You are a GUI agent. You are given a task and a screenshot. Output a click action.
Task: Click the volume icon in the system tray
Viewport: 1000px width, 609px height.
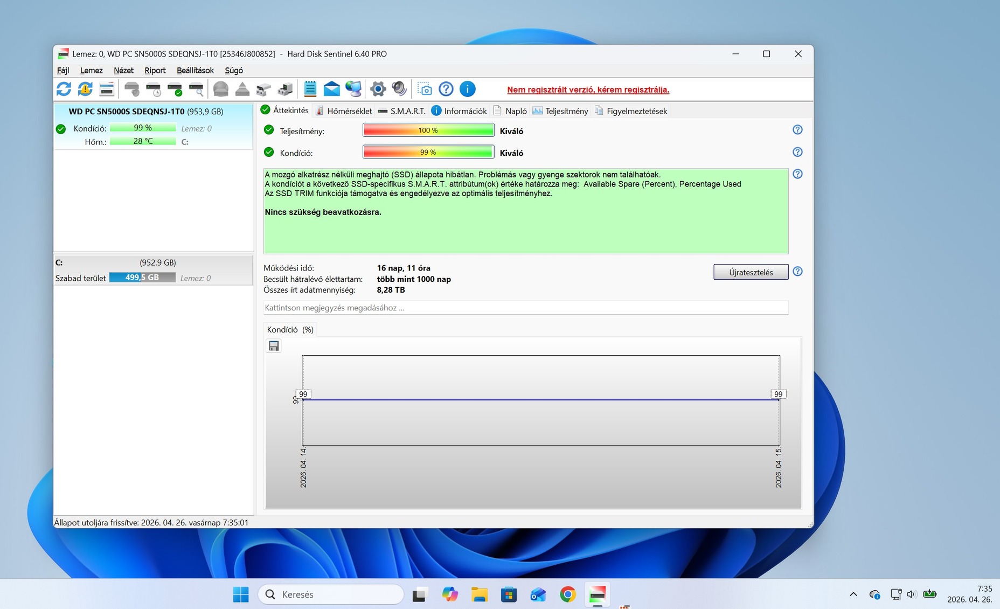[912, 594]
